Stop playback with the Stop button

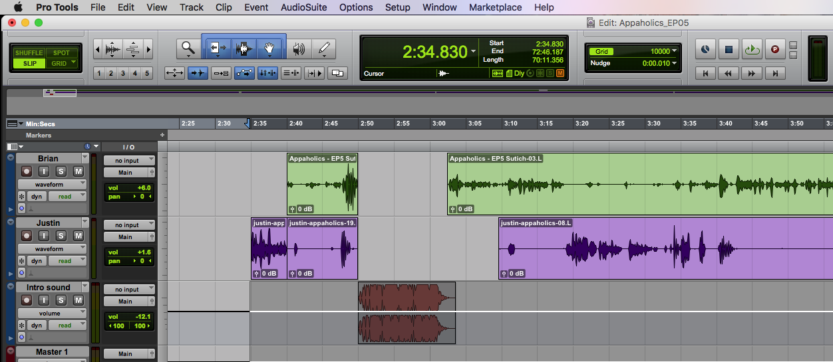tap(729, 49)
